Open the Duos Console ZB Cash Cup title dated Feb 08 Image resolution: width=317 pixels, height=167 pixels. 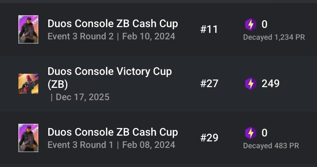click(x=113, y=132)
